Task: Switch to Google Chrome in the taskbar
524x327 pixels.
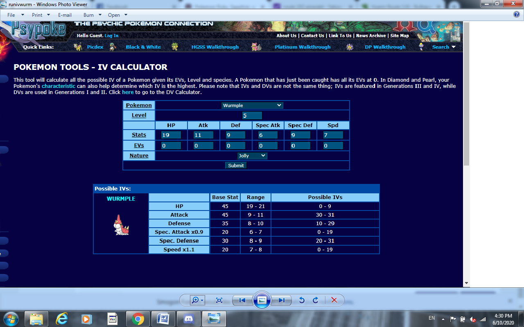Action: point(138,319)
